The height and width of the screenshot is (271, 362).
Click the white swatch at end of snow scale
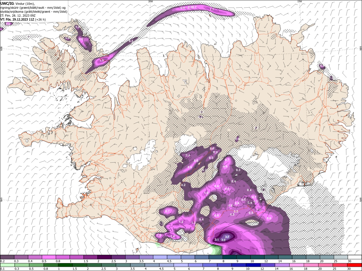pos(355,257)
